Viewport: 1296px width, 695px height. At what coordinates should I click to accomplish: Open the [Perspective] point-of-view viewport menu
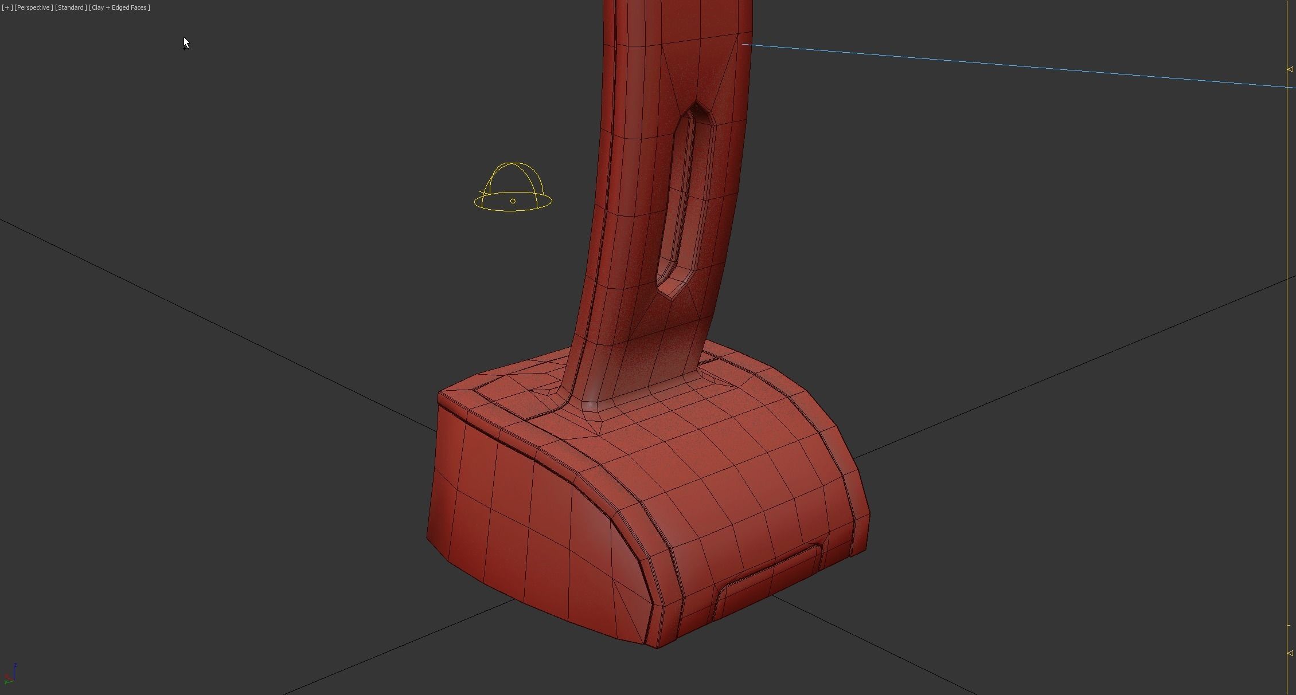click(x=33, y=7)
